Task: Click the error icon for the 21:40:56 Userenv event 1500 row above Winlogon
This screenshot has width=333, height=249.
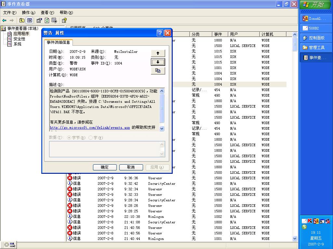Action: point(70,233)
